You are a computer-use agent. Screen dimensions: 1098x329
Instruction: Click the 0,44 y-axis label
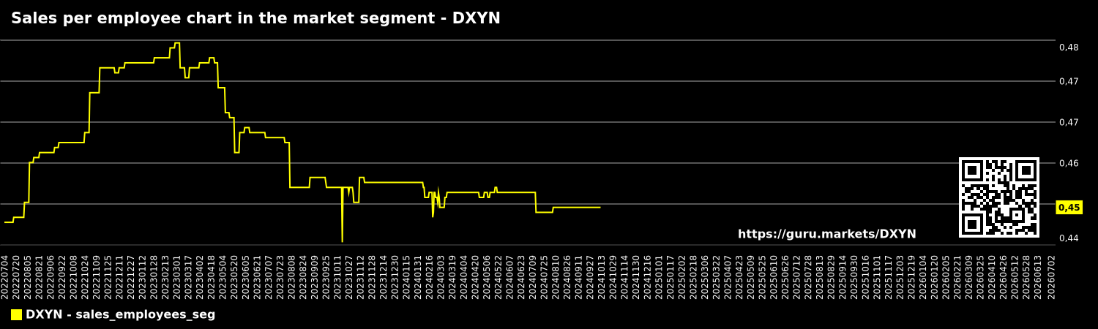click(1069, 238)
